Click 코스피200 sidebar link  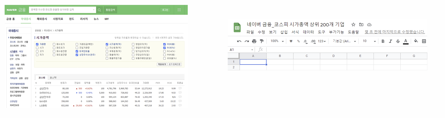coord(14,46)
